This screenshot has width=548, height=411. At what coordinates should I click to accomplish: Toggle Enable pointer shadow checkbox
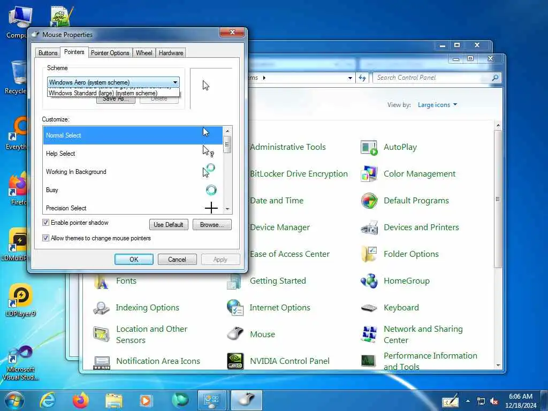(45, 223)
